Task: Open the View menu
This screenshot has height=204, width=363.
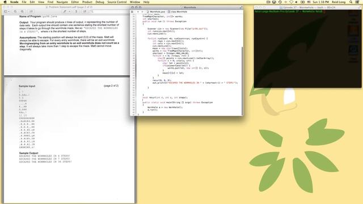Action: coord(41,2)
